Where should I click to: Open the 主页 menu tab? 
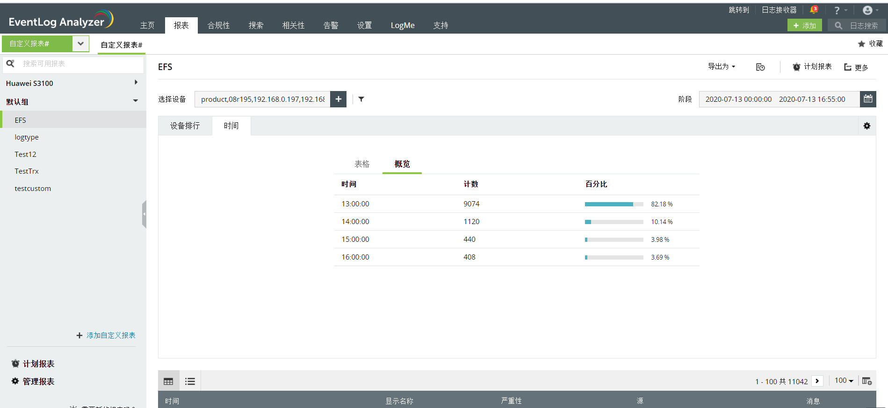[147, 25]
